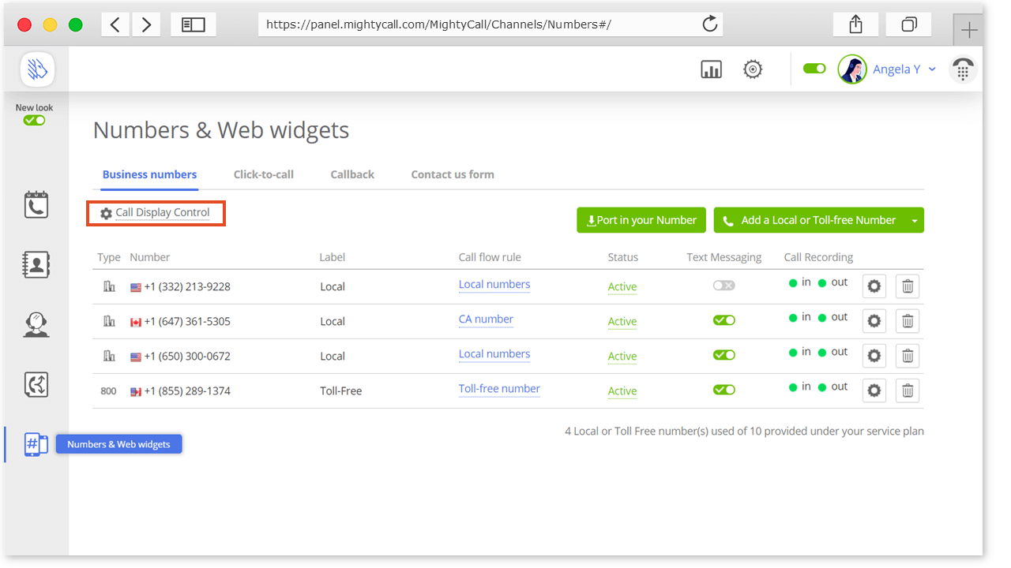The height and width of the screenshot is (568, 1011).
Task: Open the settings gear in header
Action: point(754,69)
